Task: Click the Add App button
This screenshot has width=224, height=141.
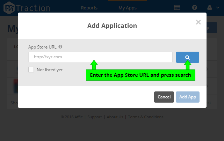Action: pos(188,97)
